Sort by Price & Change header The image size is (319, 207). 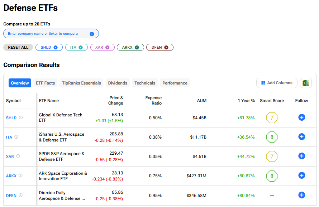coord(115,100)
